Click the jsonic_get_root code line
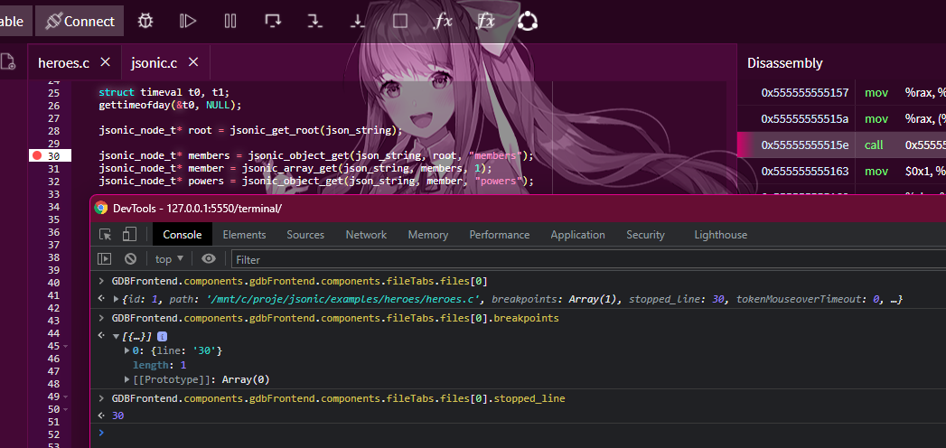The height and width of the screenshot is (448, 946). point(250,131)
